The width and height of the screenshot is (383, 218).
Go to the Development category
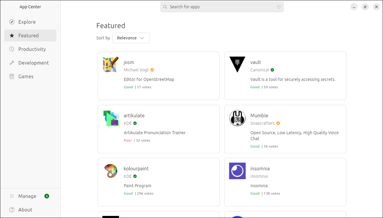pyautogui.click(x=33, y=63)
